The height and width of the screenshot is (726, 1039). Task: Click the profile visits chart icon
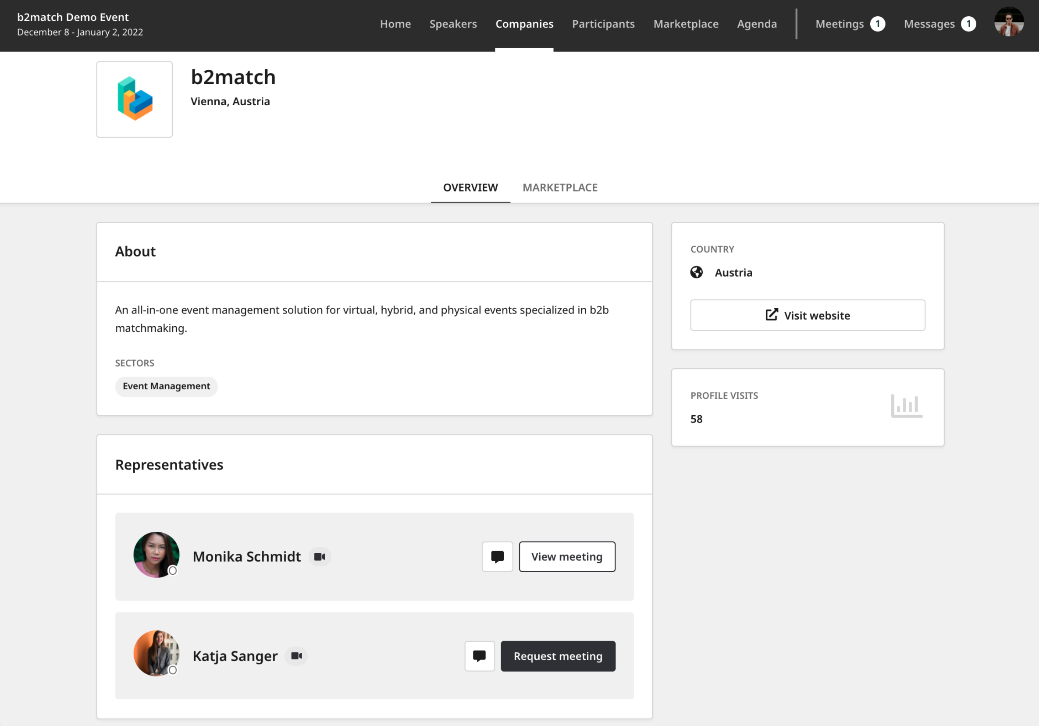click(x=907, y=406)
